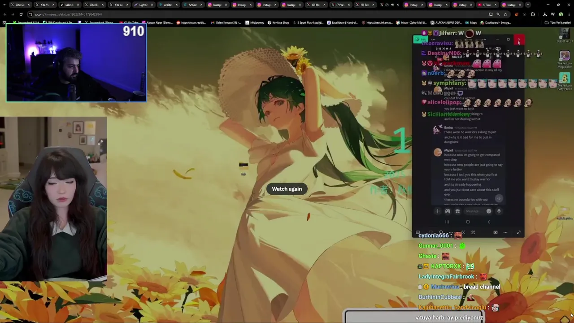
Task: Open the Jackbox Megapicker desktop icon
Action: [564, 59]
